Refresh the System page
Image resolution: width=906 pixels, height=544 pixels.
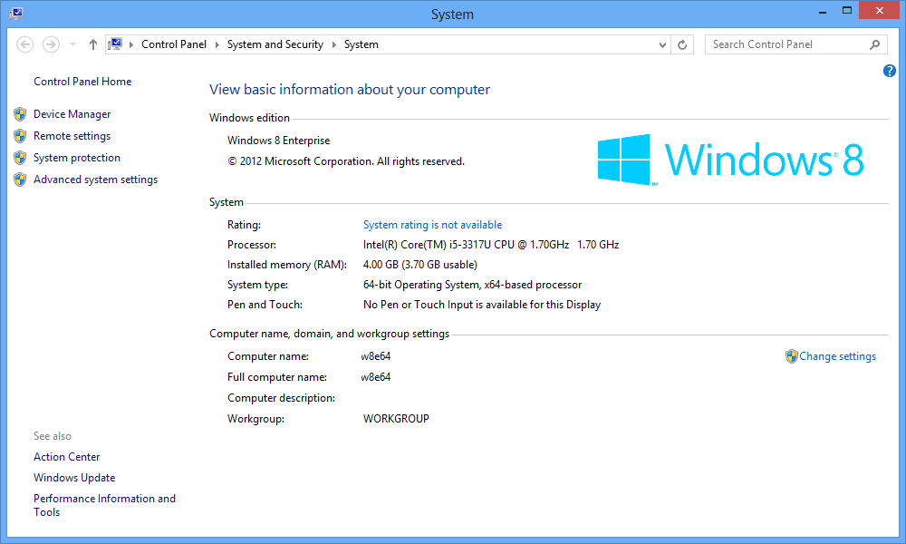click(x=682, y=44)
